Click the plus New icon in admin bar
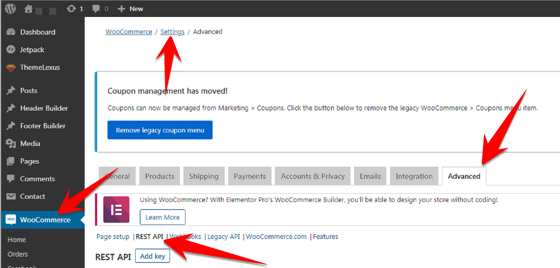The height and width of the screenshot is (268, 560). pyautogui.click(x=121, y=9)
